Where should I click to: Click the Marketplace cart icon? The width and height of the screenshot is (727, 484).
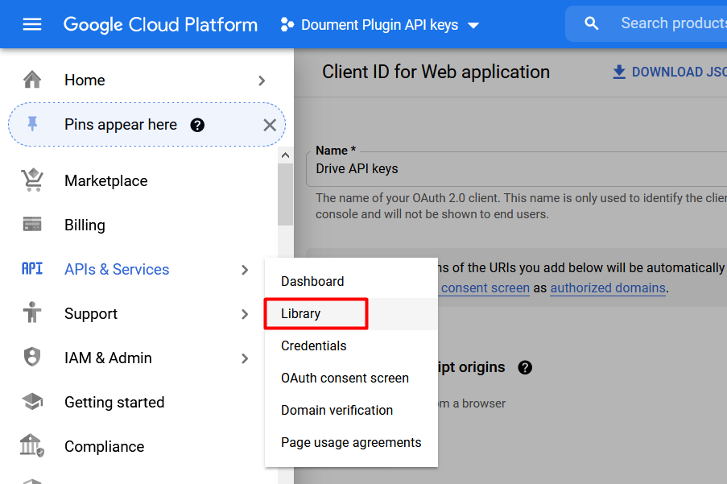[32, 180]
